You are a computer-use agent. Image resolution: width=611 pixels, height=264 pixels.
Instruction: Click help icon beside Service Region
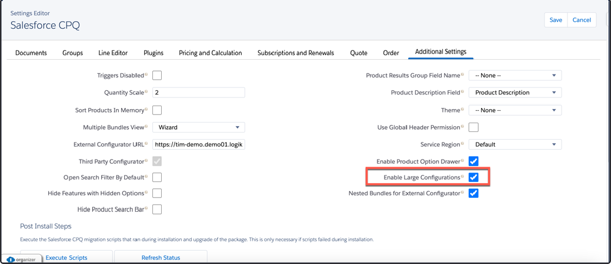point(463,143)
